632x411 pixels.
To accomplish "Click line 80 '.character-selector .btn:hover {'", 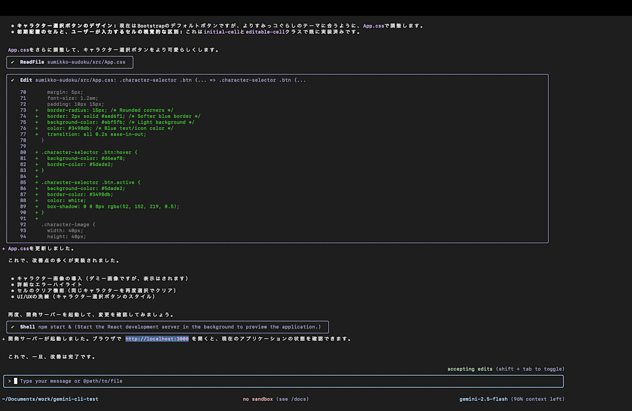I will (x=89, y=152).
